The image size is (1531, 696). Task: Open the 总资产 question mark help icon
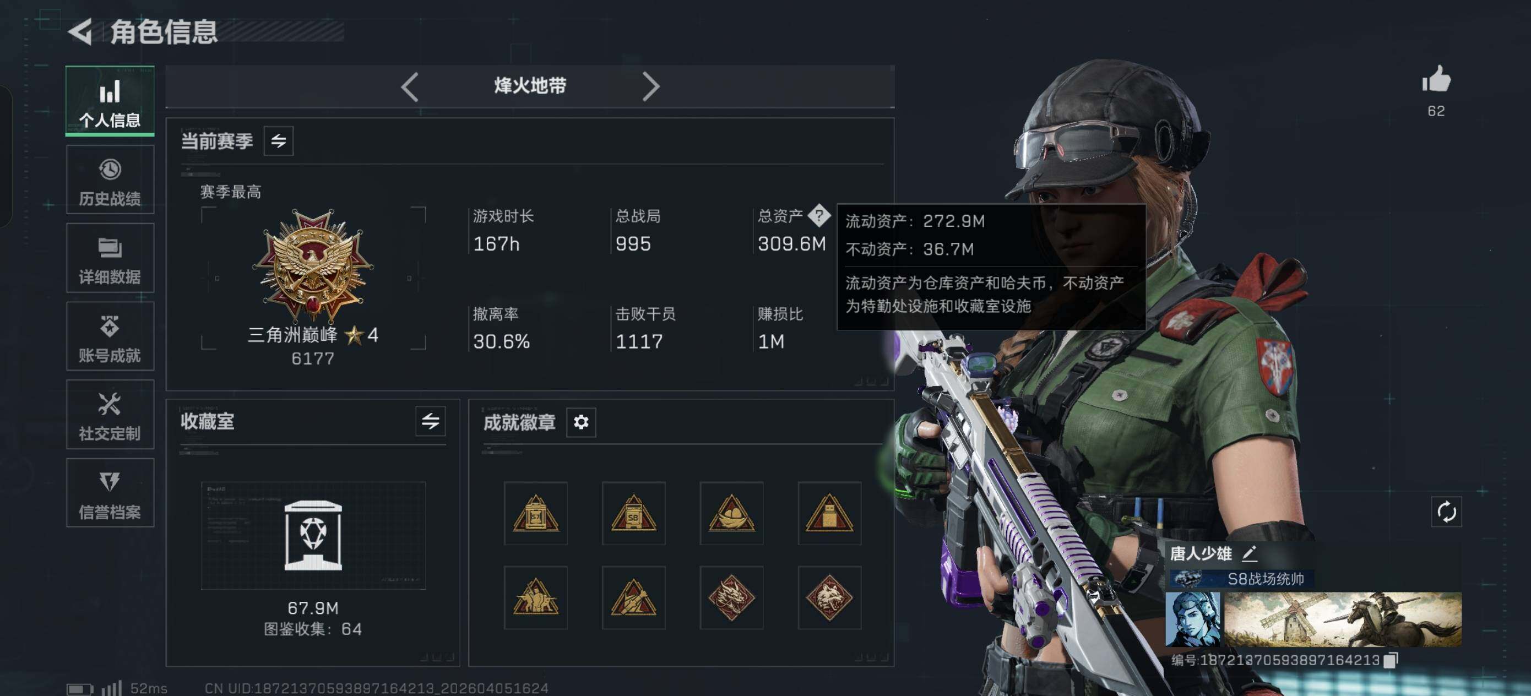[x=819, y=215]
